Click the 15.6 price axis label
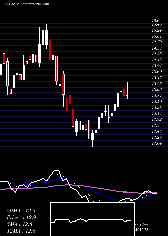Screen dimensions: 168x236 pos(155,21)
